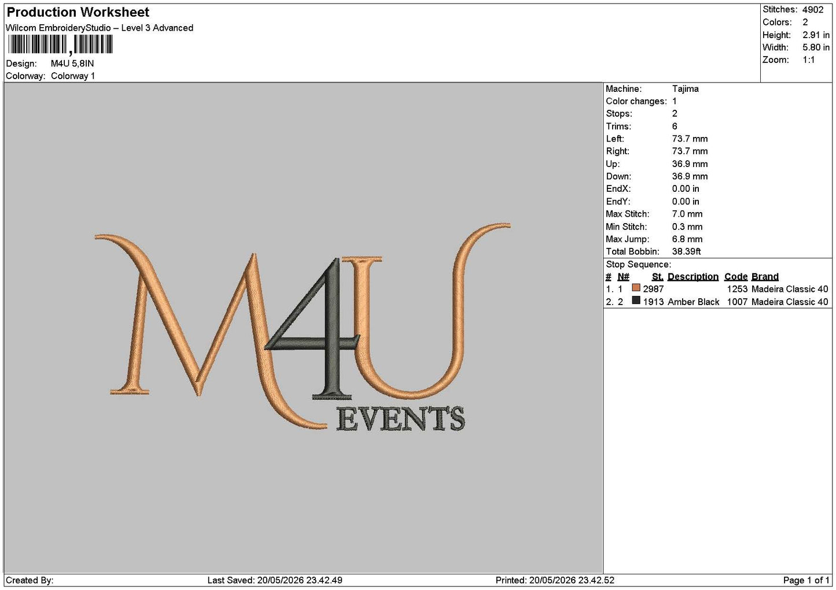The image size is (836, 590).
Task: Click the Wilcom EmbroideryStudio – Level 3 Advanced text
Action: 100,28
